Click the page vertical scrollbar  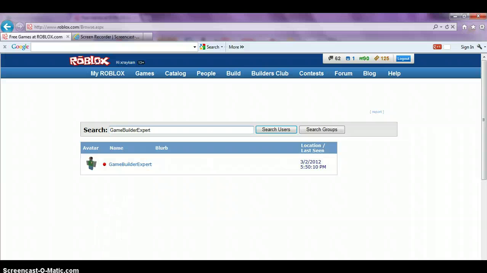pyautogui.click(x=484, y=116)
